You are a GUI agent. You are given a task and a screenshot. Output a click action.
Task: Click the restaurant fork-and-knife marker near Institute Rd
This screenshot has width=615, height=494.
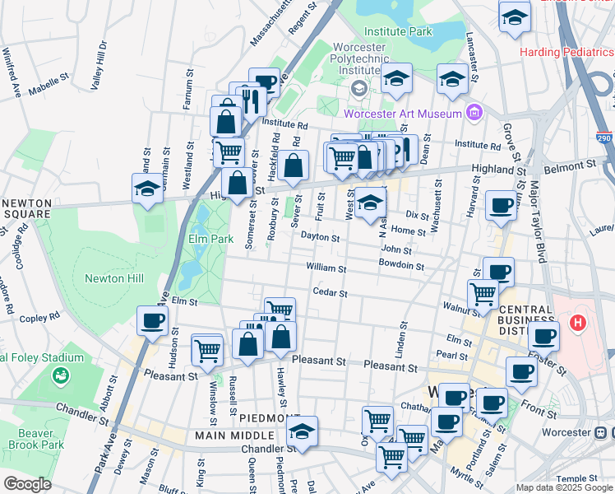[x=251, y=105]
